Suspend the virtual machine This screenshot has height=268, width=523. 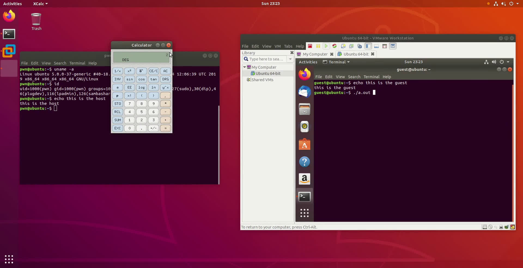(318, 46)
